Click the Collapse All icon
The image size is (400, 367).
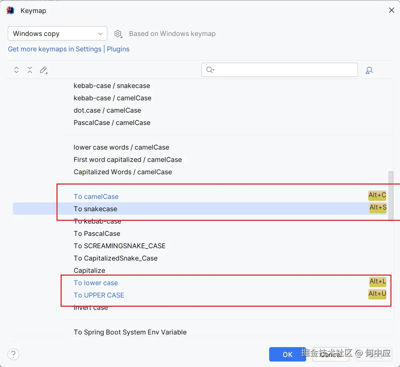pyautogui.click(x=30, y=70)
